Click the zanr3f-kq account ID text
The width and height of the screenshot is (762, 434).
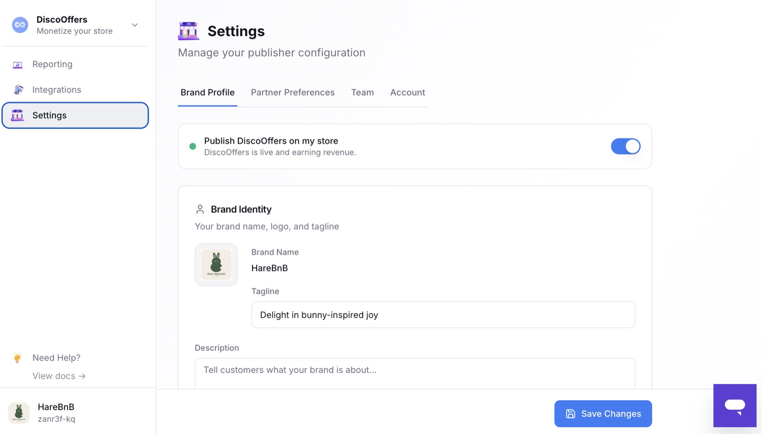pos(57,419)
